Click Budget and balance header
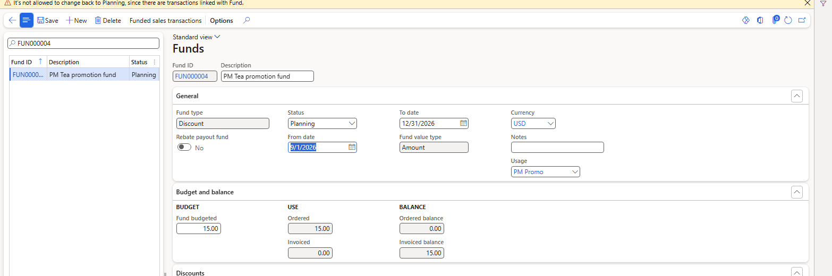832x276 pixels. 205,192
